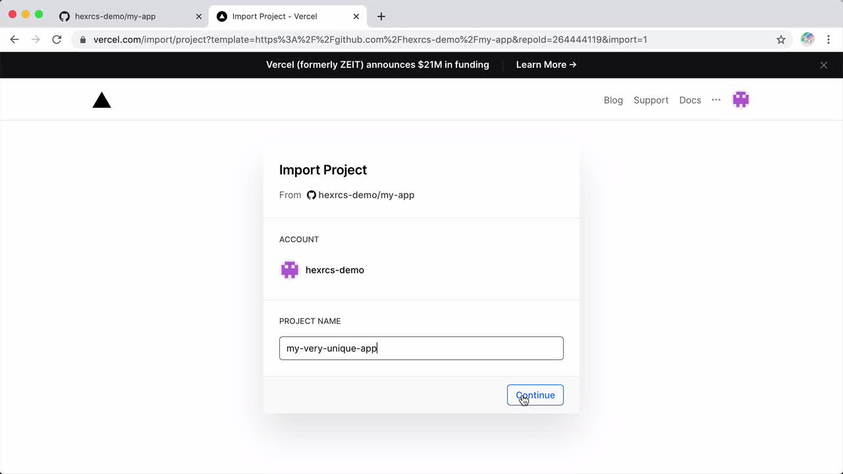Image resolution: width=843 pixels, height=474 pixels.
Task: Bookmark this page with the star icon
Action: point(781,39)
